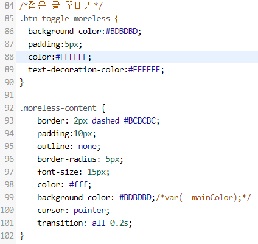Click the pointer value on line 100

click(x=89, y=211)
